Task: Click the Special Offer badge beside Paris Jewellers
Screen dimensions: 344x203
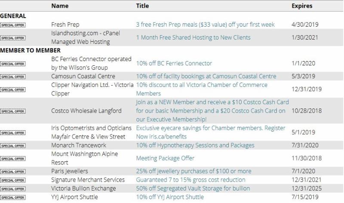Action: (13, 171)
